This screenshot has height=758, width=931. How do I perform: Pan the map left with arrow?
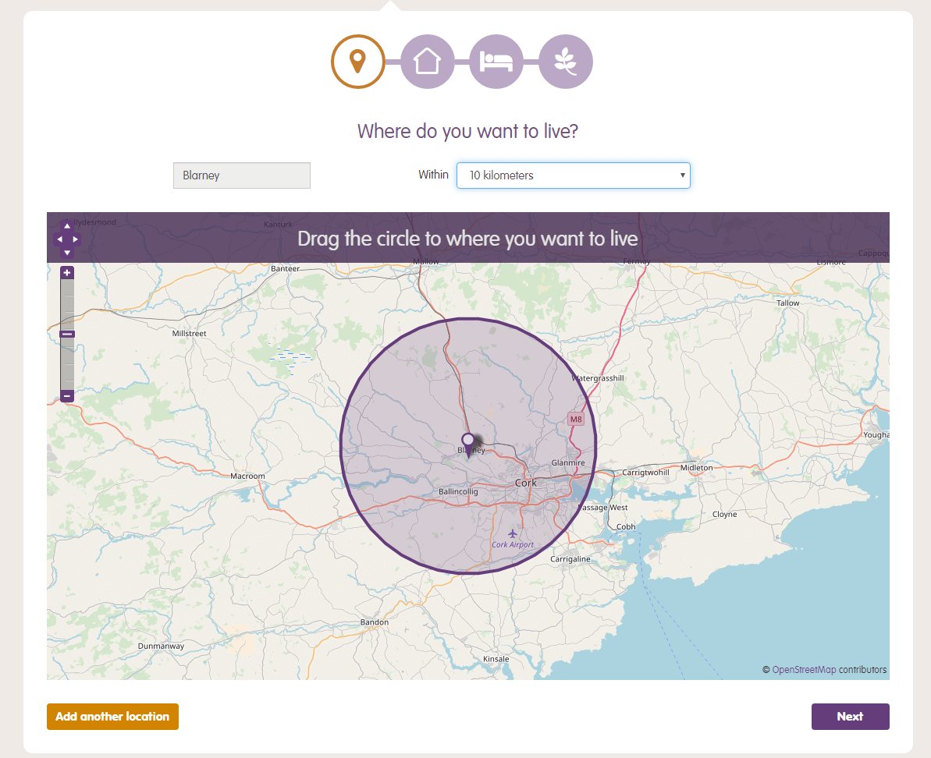click(x=59, y=239)
